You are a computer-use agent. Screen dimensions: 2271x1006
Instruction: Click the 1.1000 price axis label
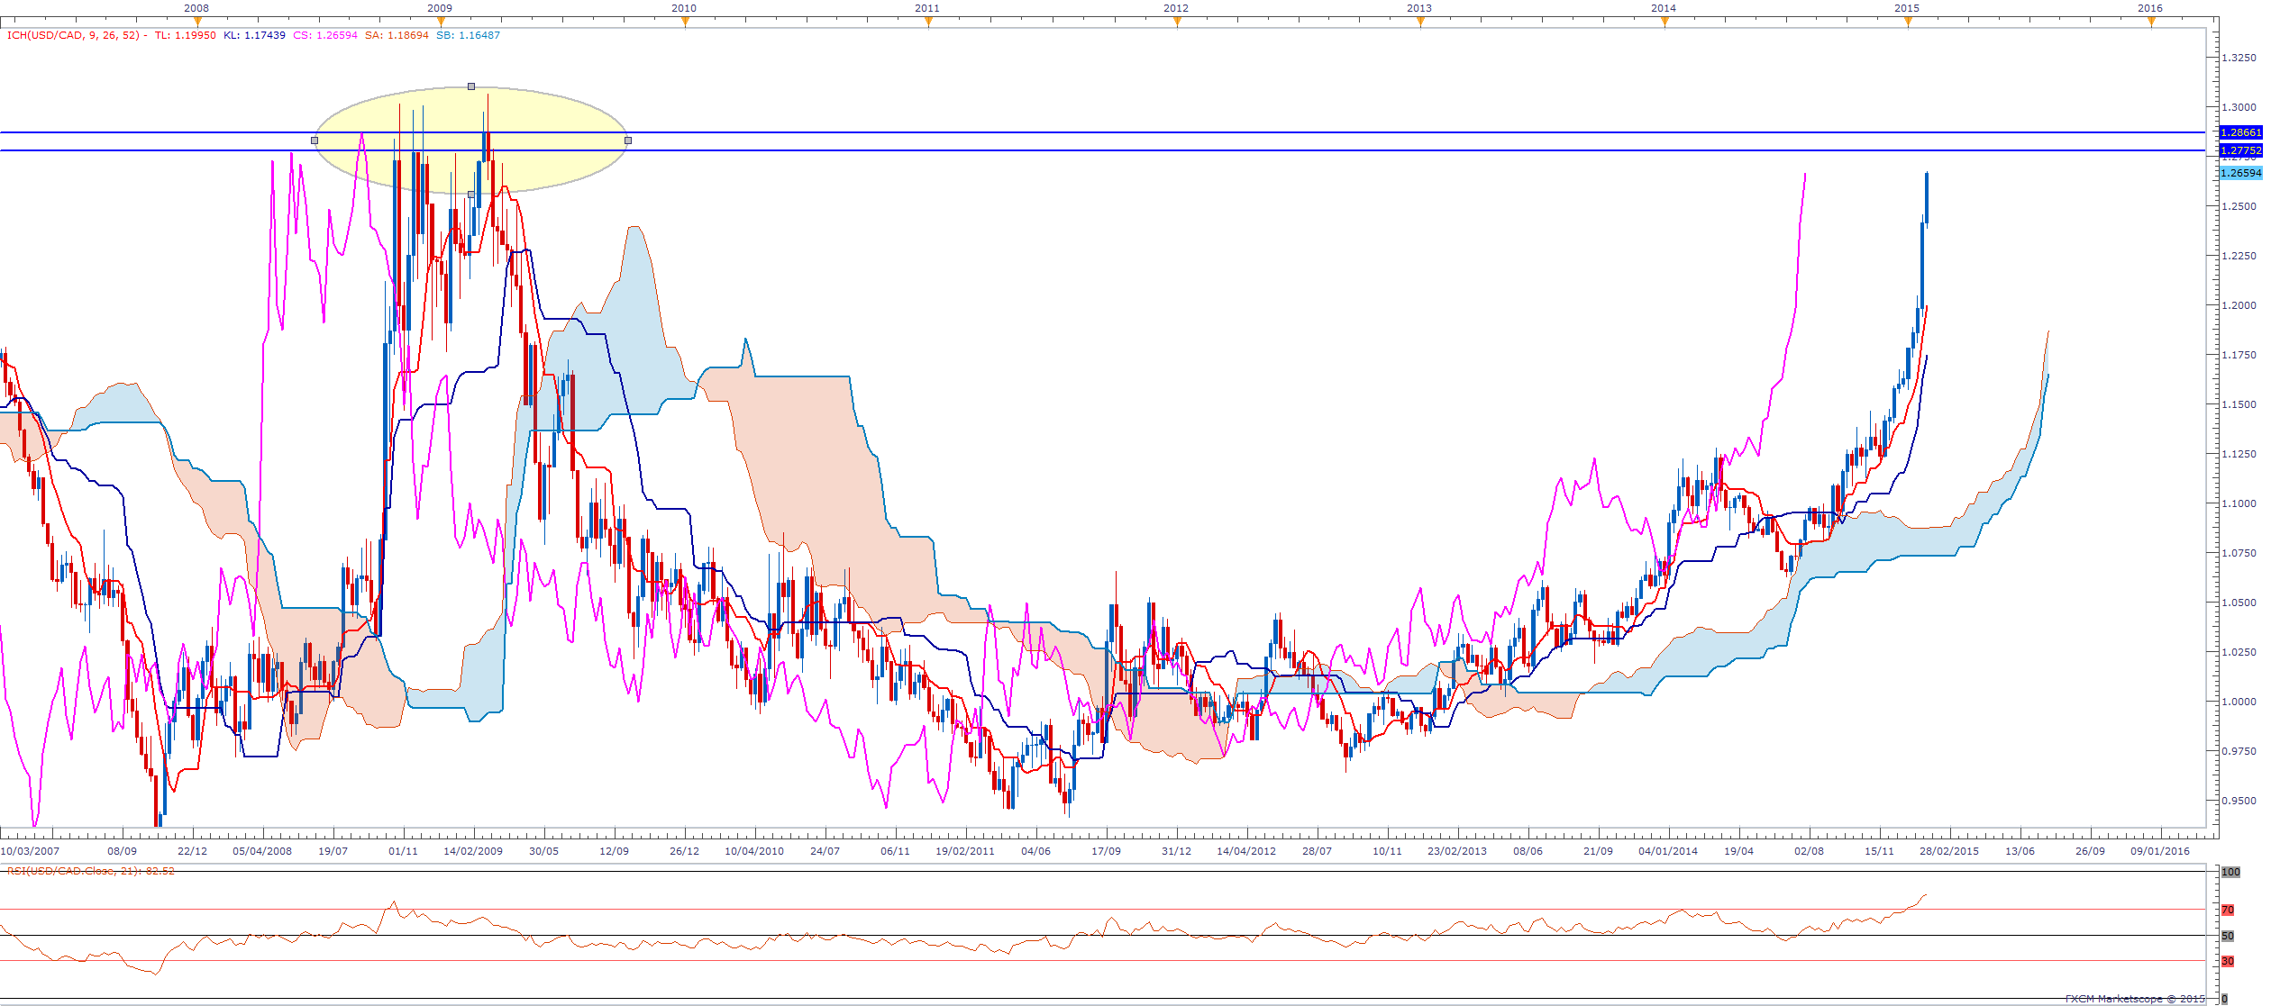pyautogui.click(x=2239, y=503)
